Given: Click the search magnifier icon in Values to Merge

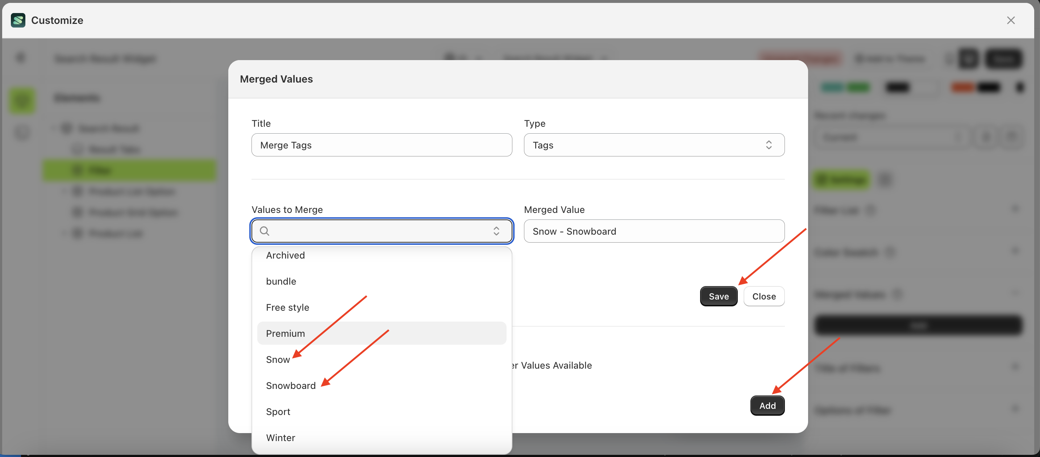Looking at the screenshot, I should coord(265,231).
